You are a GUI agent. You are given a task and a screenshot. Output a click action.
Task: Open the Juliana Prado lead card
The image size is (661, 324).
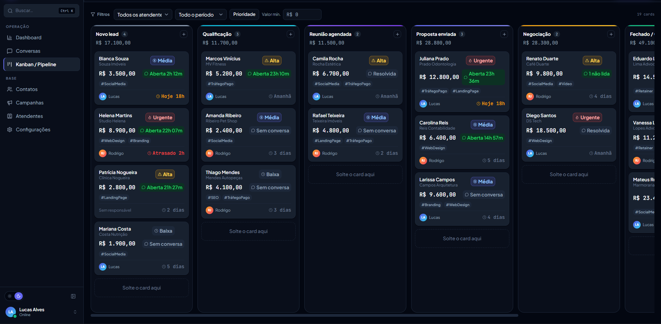pos(462,82)
